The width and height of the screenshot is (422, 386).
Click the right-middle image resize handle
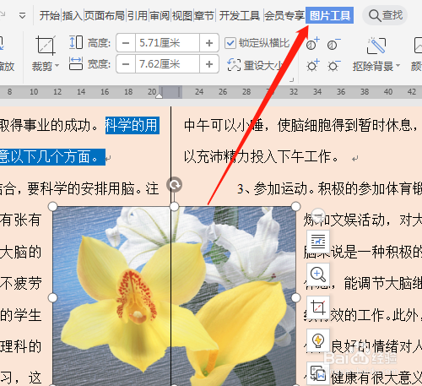295,297
